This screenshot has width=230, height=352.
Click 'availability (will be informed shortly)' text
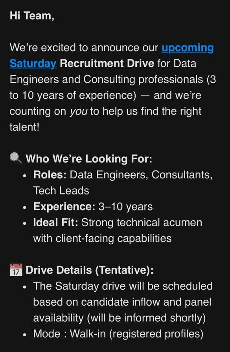[120, 318]
